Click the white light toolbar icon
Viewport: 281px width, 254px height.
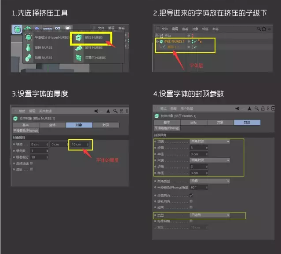(x=68, y=28)
